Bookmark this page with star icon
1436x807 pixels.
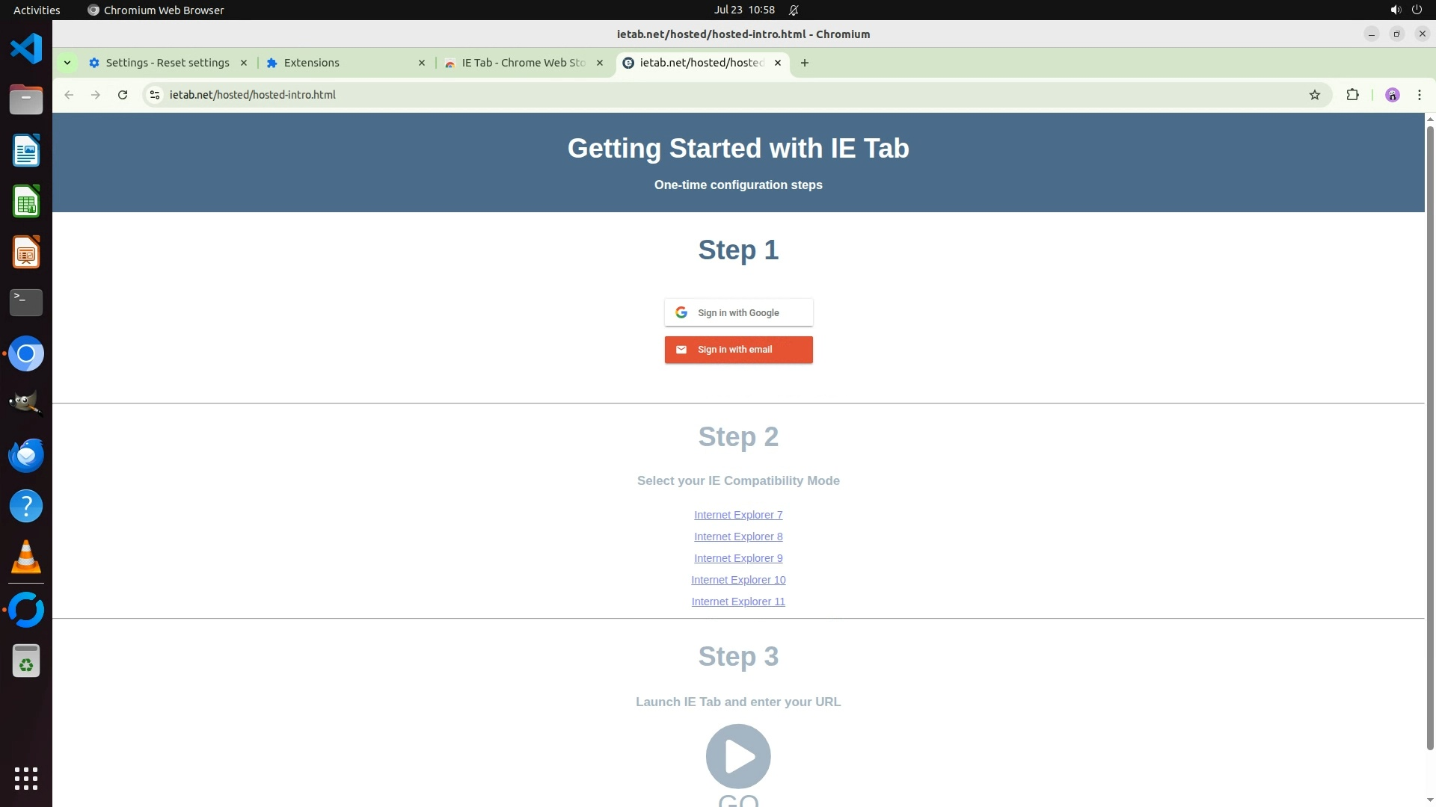point(1314,95)
